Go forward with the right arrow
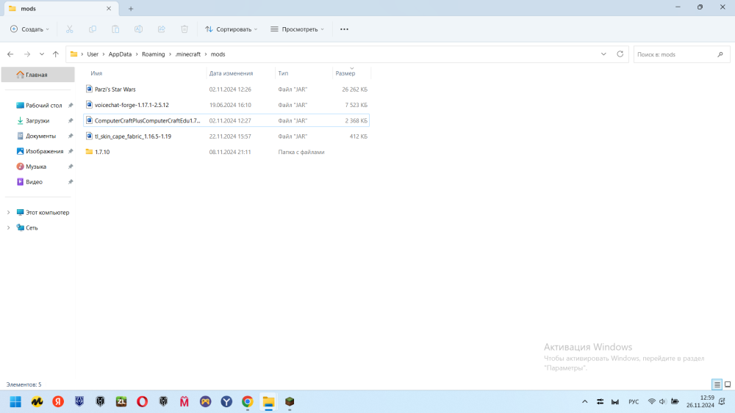This screenshot has height=413, width=735. [x=27, y=54]
